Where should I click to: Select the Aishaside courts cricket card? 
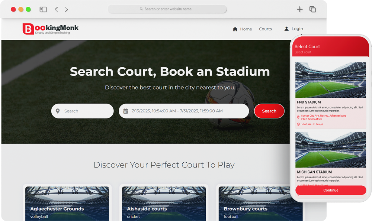coord(164,204)
